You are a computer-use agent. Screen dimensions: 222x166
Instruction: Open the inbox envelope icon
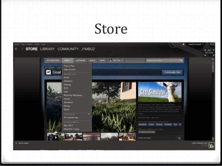[183, 44]
